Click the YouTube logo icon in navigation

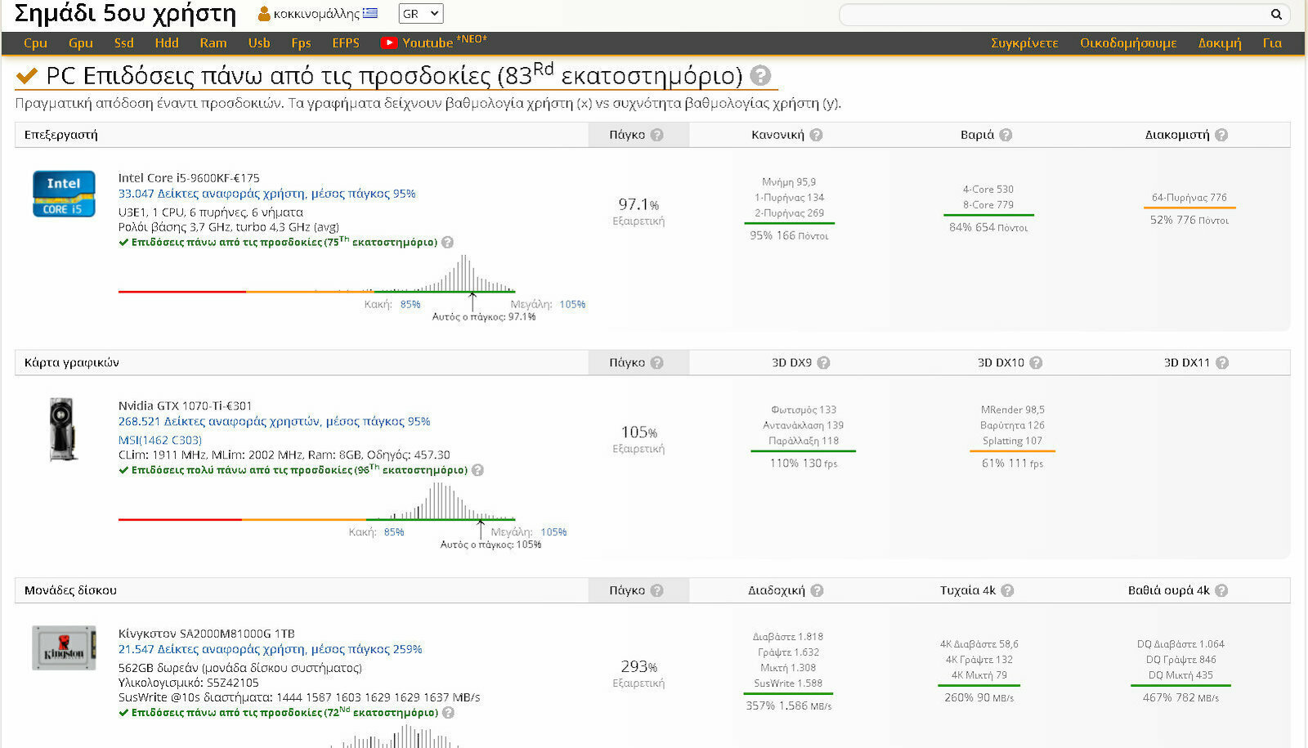(388, 43)
